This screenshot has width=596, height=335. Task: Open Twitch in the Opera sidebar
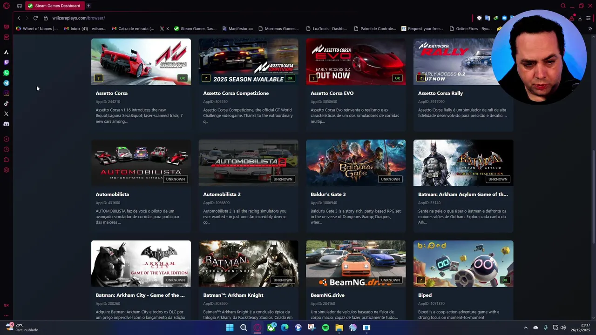6,62
